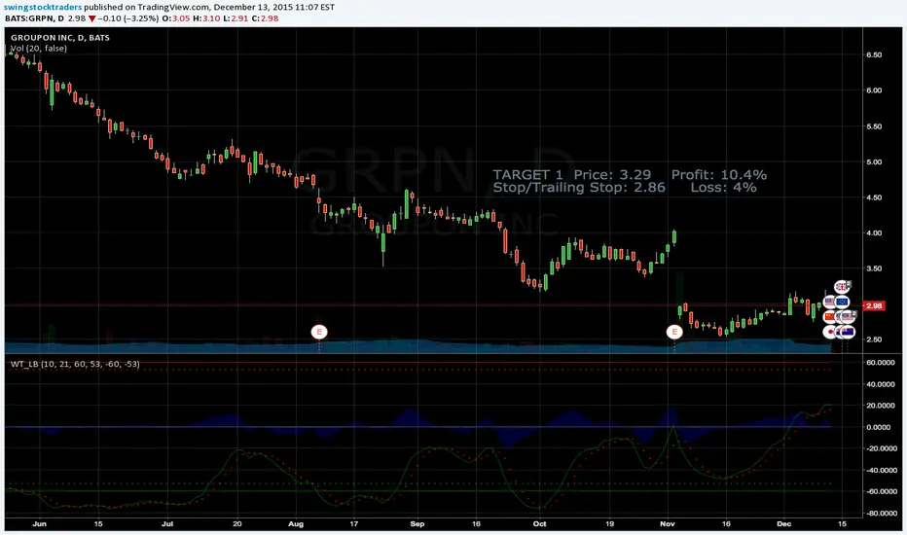Screen dimensions: 907x535
Task: Select the US flag icon beside the EU flag
Action: (829, 302)
